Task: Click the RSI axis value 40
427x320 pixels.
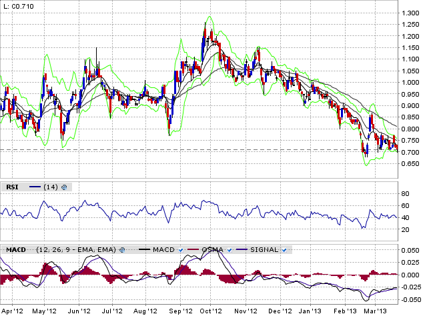Action: point(405,218)
